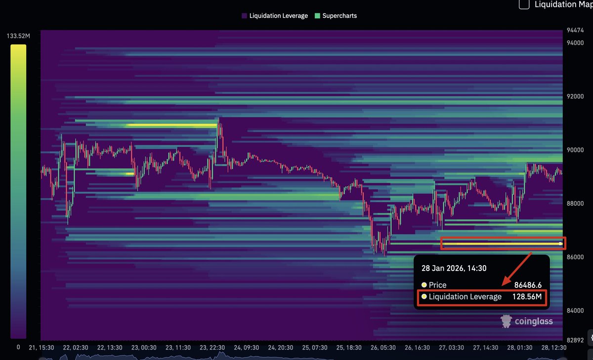Click the short yellow band near 89000
Viewport: 593px width, 360px height.
tap(130, 174)
